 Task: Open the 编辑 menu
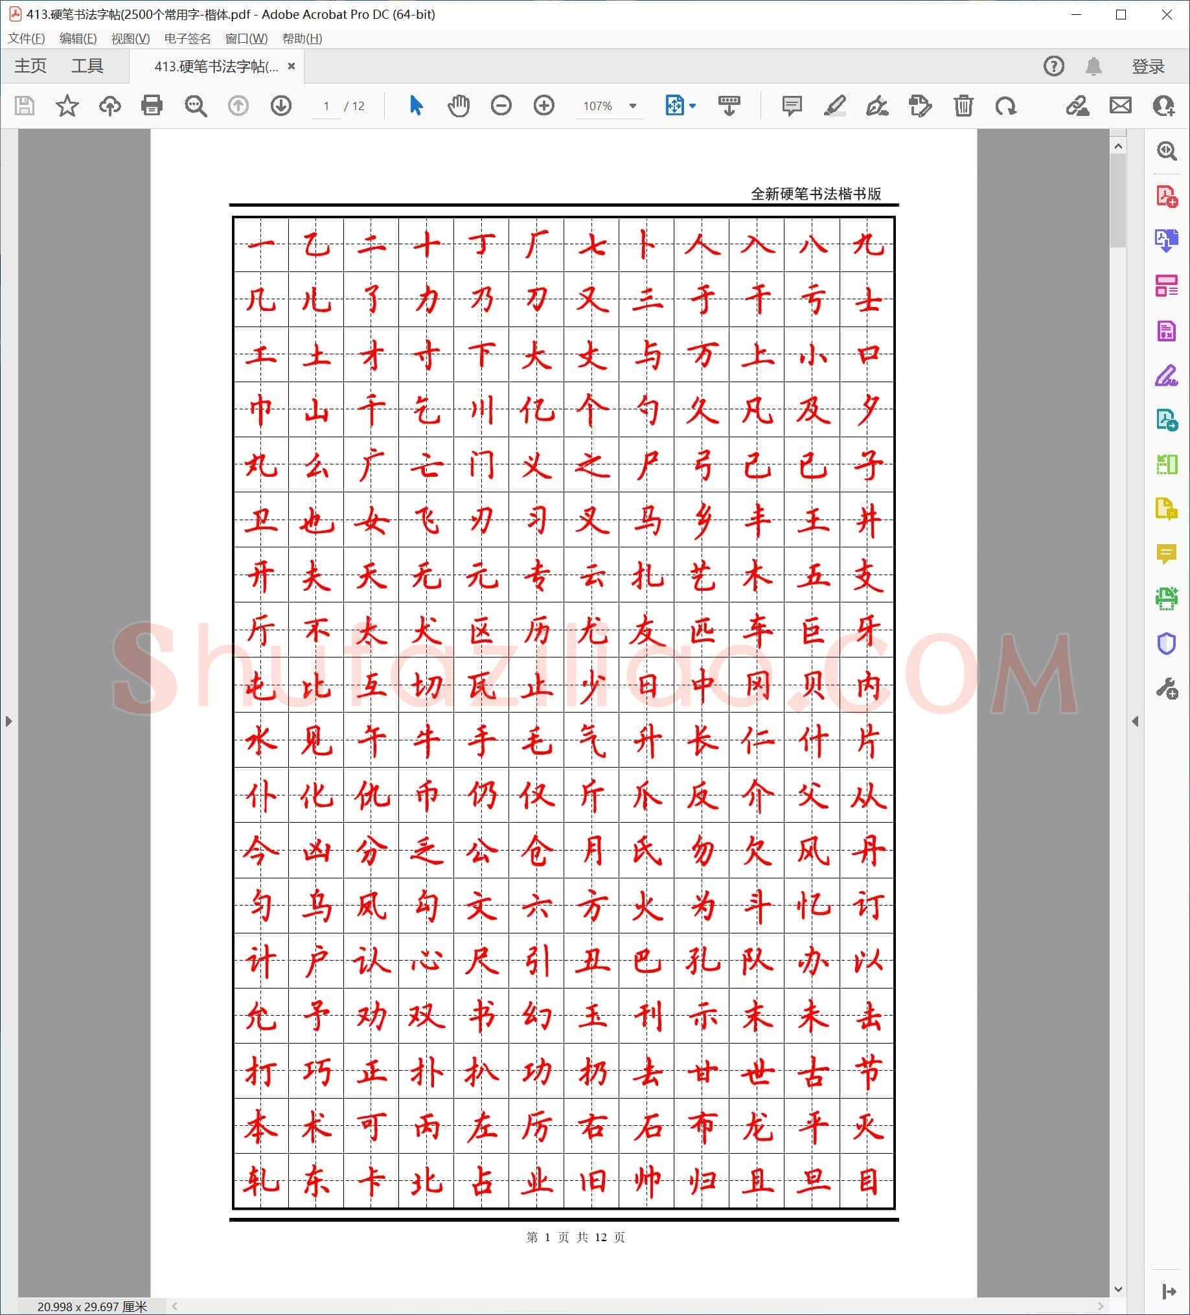pos(78,38)
